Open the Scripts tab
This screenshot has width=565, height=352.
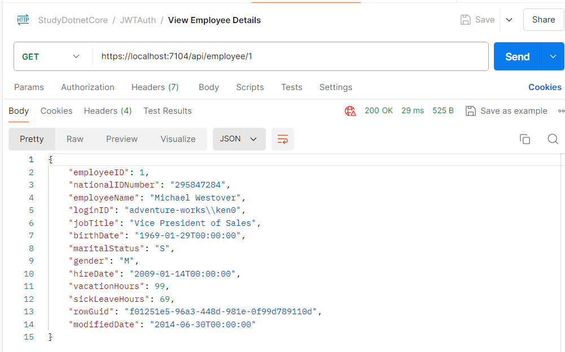tap(249, 87)
